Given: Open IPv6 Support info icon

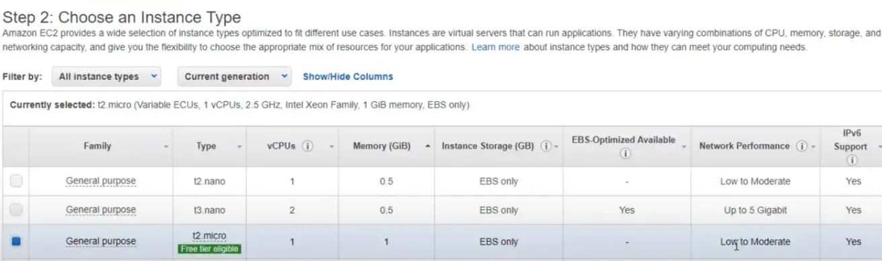Looking at the screenshot, I should (852, 160).
